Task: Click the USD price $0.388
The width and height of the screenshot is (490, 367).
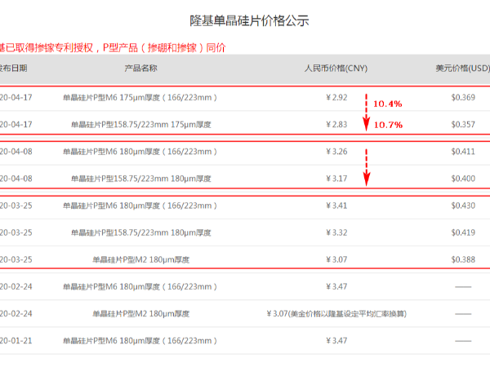Action: pyautogui.click(x=463, y=259)
